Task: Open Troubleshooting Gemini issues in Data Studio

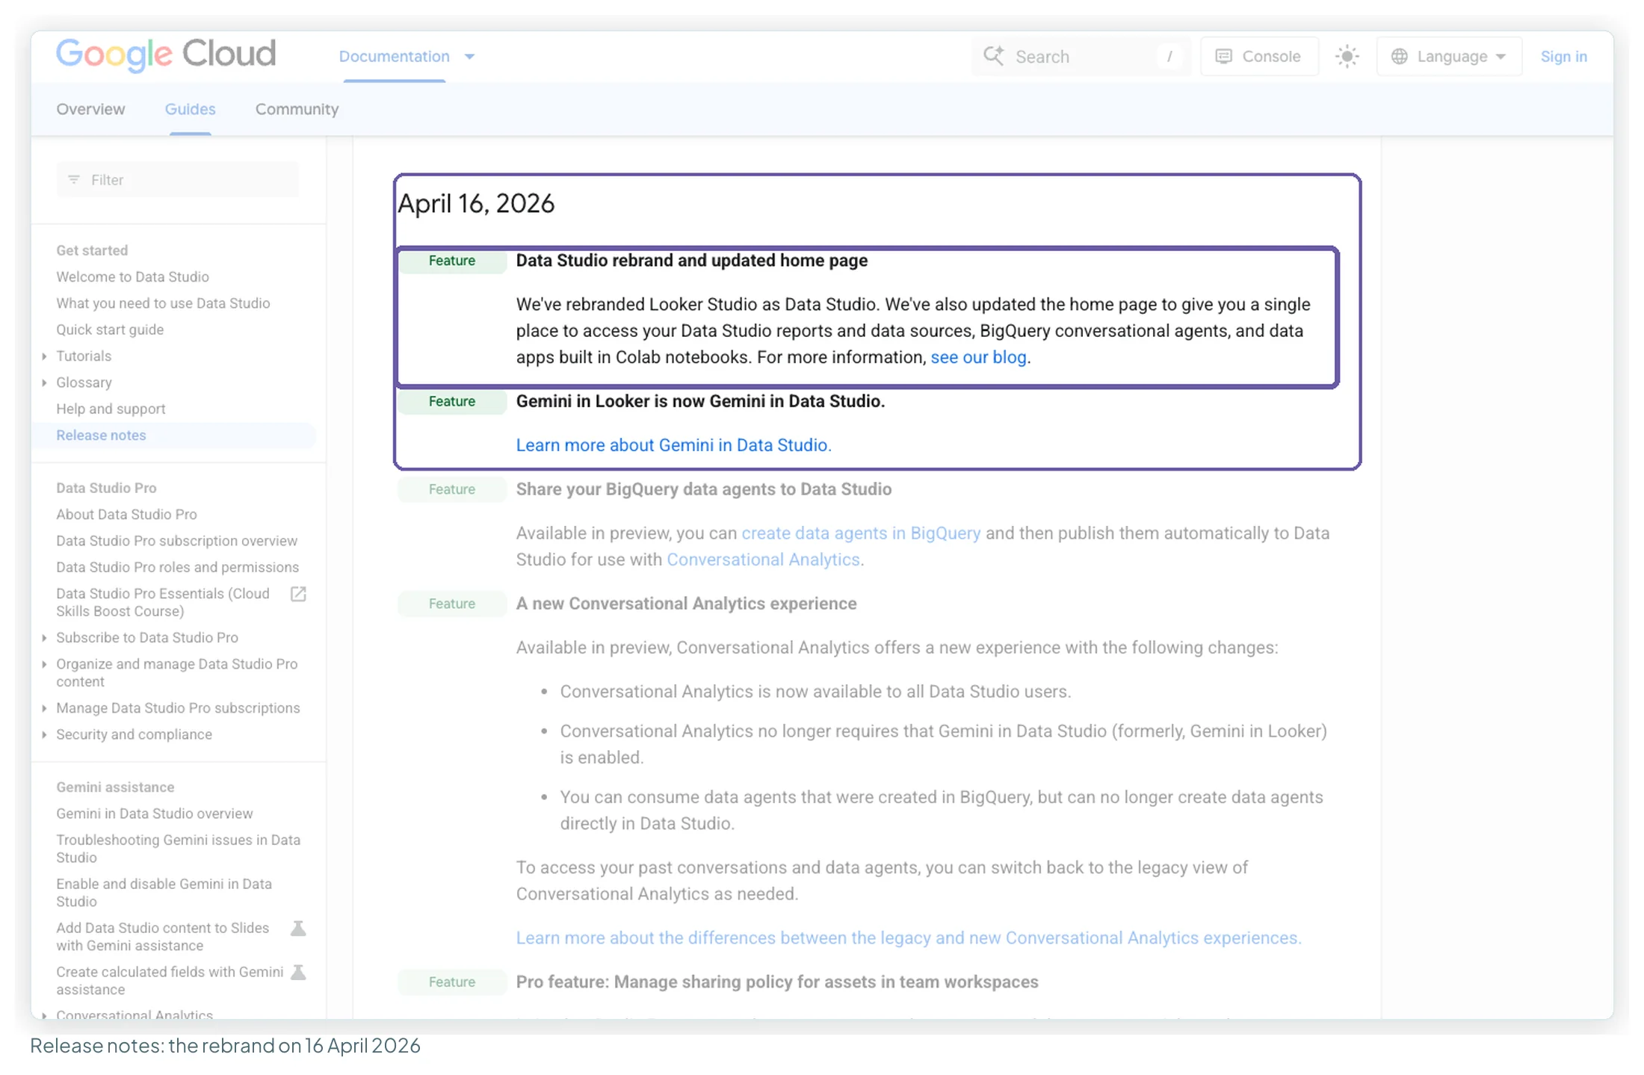Action: click(x=178, y=849)
